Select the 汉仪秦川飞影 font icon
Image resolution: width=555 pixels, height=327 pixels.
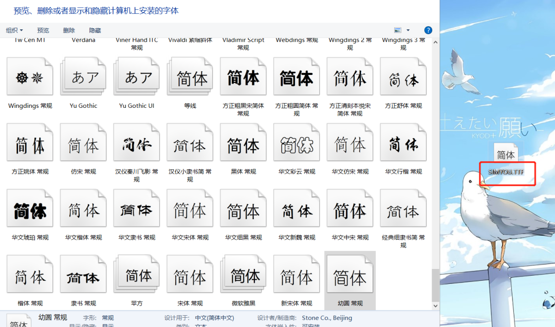click(137, 142)
